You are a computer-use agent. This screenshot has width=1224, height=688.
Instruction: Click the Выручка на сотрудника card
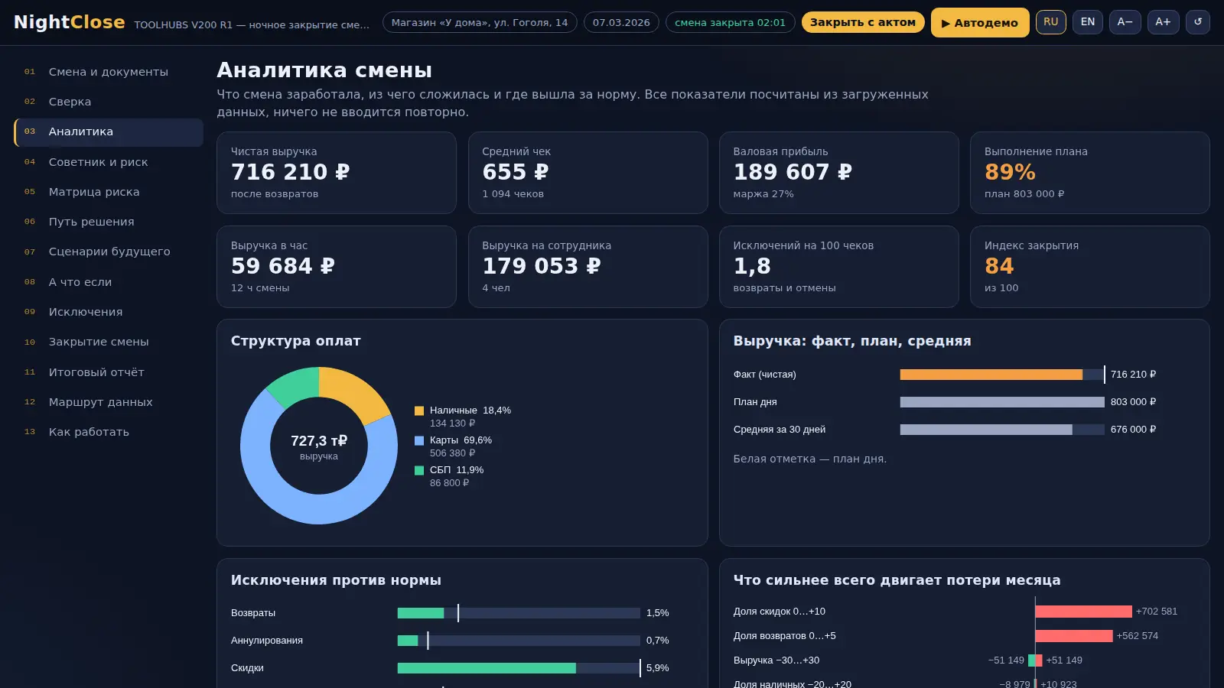tap(588, 267)
